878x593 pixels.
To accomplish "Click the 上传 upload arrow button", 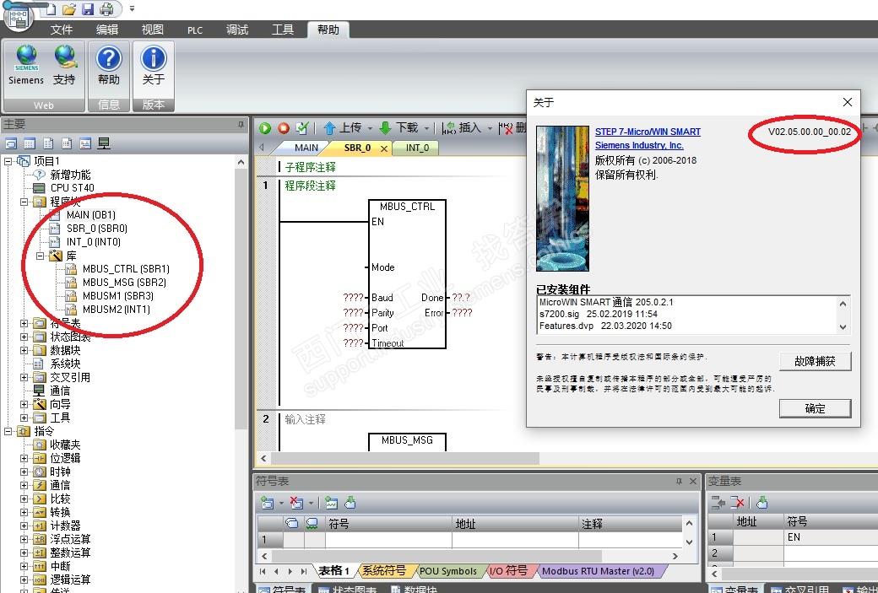I will pyautogui.click(x=343, y=128).
